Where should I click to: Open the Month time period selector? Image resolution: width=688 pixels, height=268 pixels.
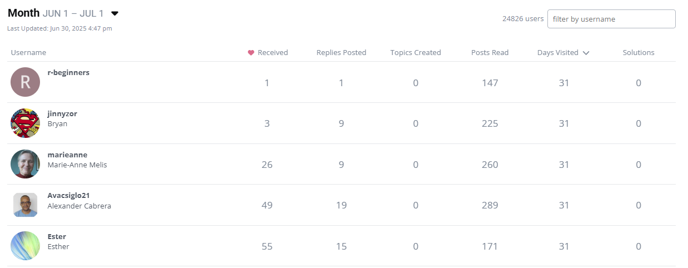click(x=63, y=13)
